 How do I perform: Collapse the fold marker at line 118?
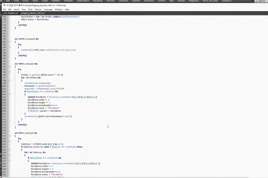(x=10, y=136)
